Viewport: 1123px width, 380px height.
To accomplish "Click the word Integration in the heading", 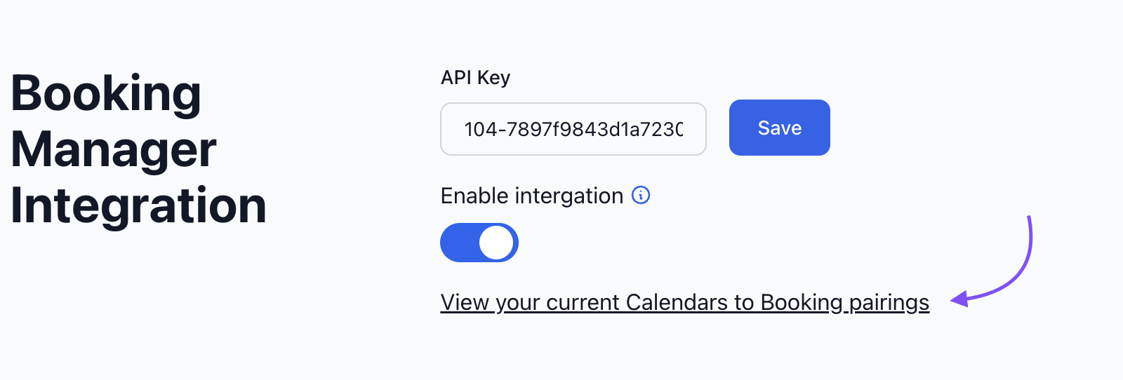I will (139, 205).
